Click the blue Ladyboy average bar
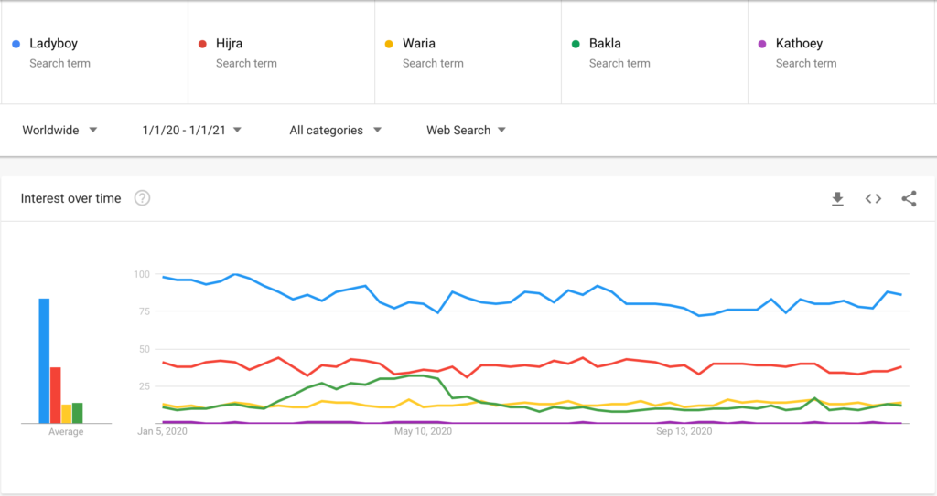937x496 pixels. pos(44,361)
